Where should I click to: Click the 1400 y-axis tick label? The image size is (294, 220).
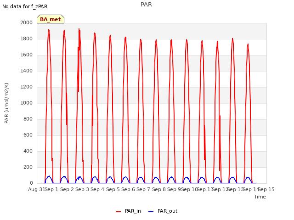27,71
